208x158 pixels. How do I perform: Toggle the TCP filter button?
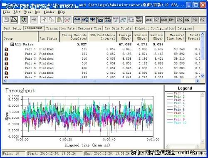click(x=156, y=20)
